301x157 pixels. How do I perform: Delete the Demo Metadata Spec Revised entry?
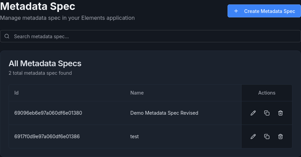[x=281, y=113]
